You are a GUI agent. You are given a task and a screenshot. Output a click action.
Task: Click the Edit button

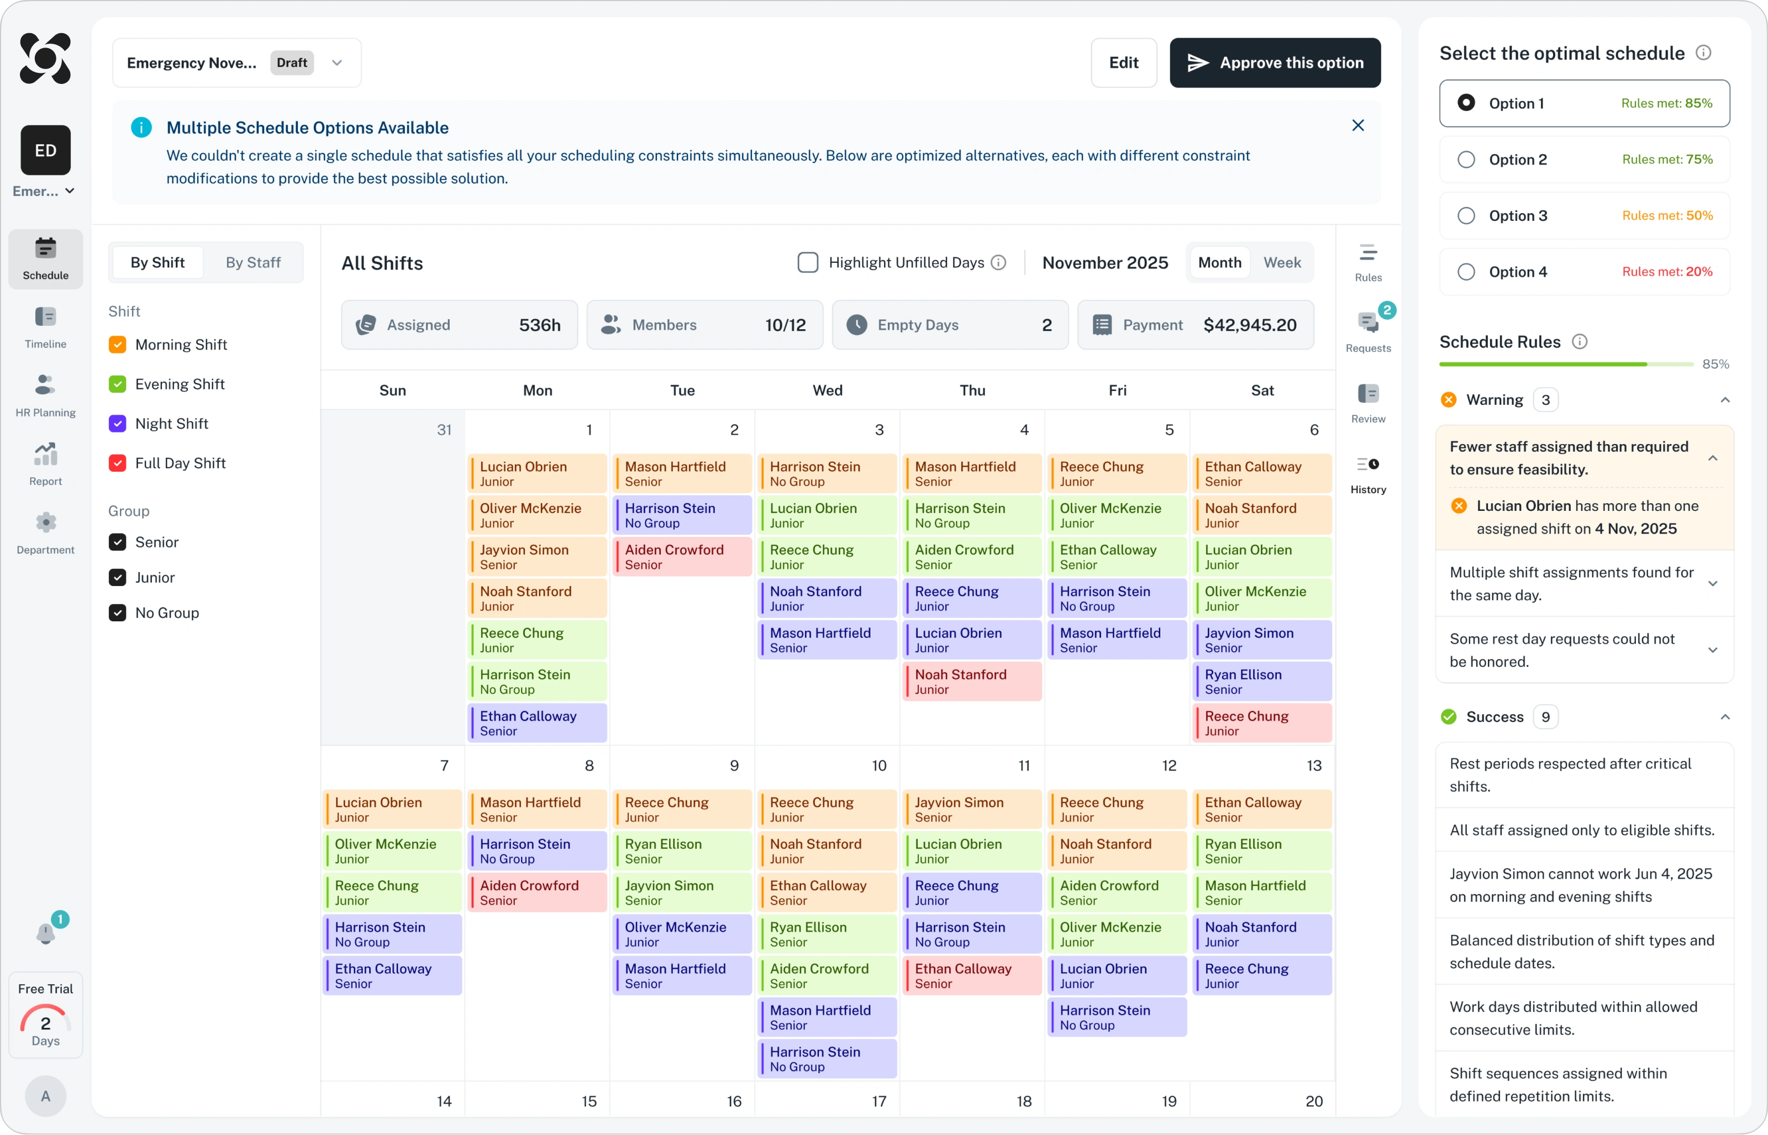pyautogui.click(x=1123, y=62)
